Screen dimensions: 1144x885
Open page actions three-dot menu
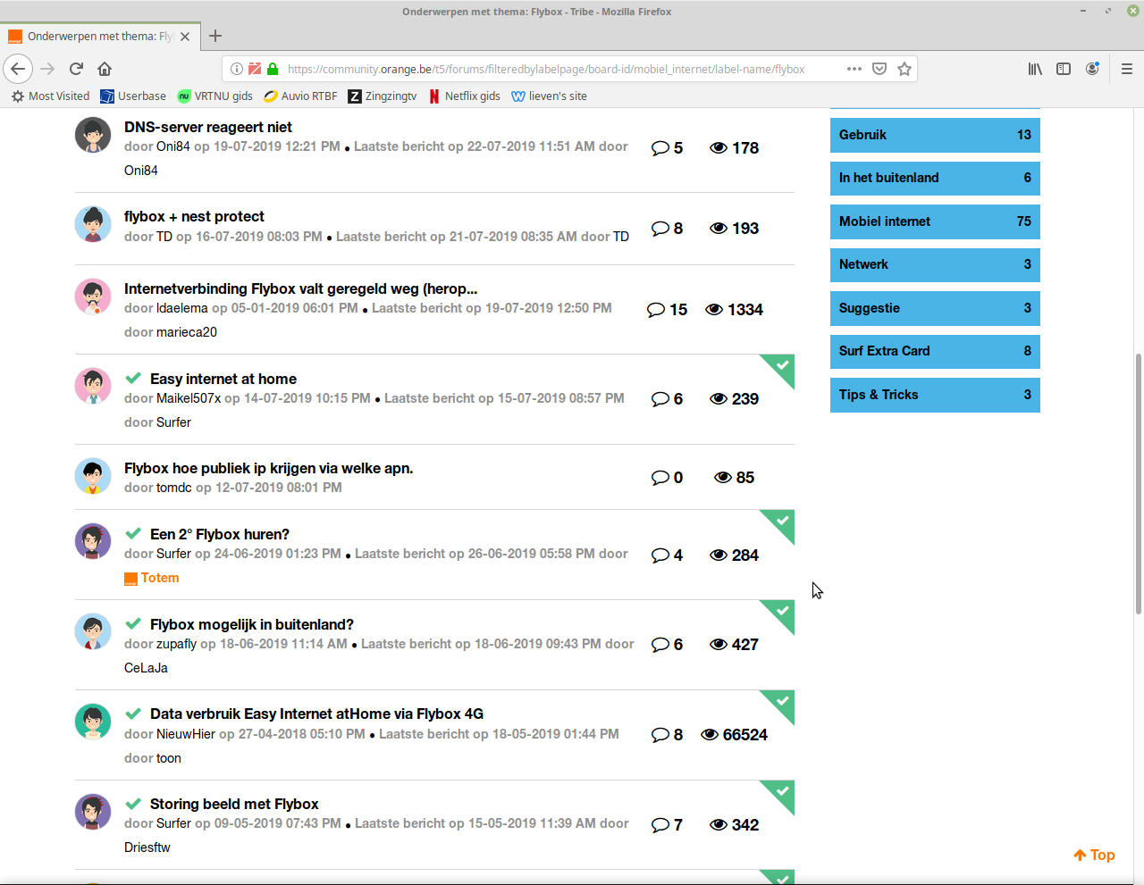[854, 69]
